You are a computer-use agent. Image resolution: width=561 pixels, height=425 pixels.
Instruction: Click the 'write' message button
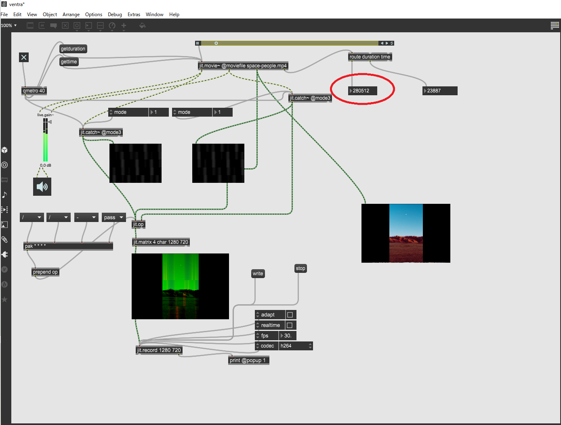tap(258, 274)
